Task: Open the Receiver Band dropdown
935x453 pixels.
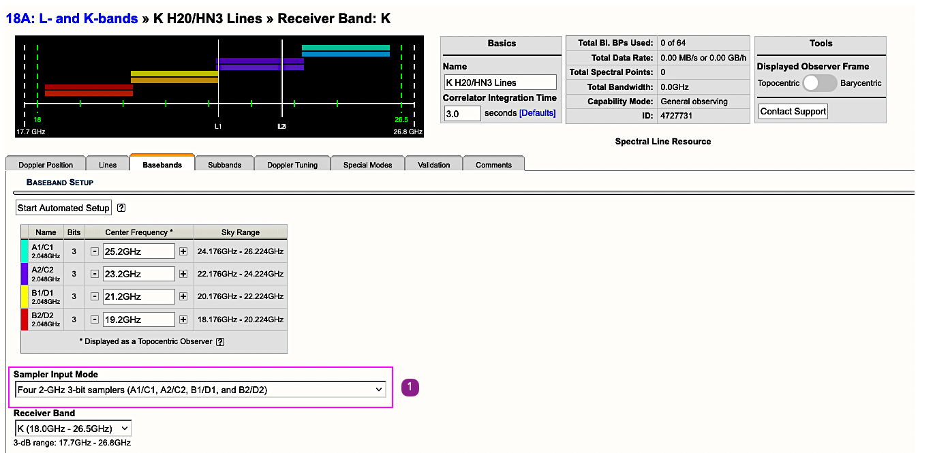Action: 73,428
